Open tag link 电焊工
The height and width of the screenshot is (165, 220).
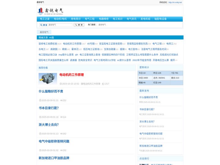(x=170, y=44)
